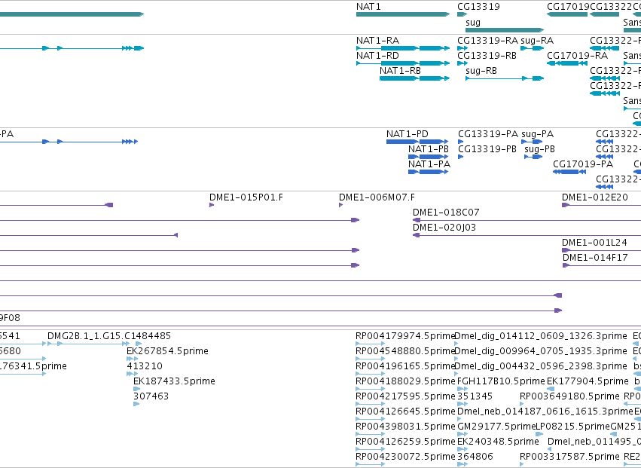Open the EK187433.5prime EST label

pos(174,381)
